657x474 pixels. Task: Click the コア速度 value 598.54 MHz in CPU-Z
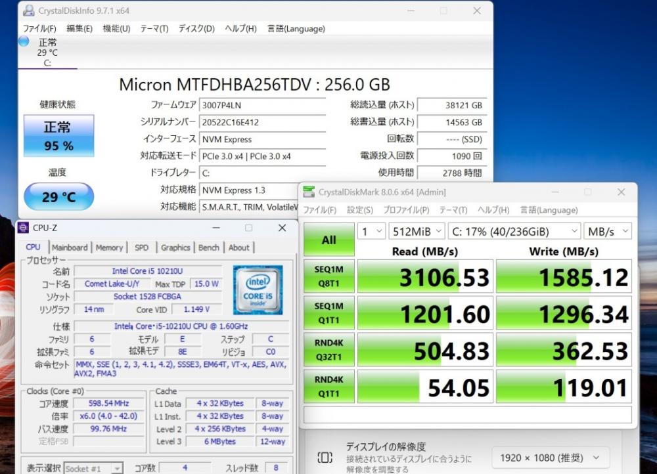[108, 403]
